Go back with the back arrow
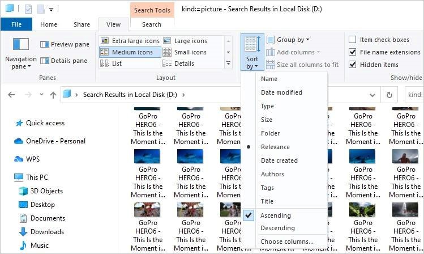Image resolution: width=424 pixels, height=254 pixels. (11, 95)
